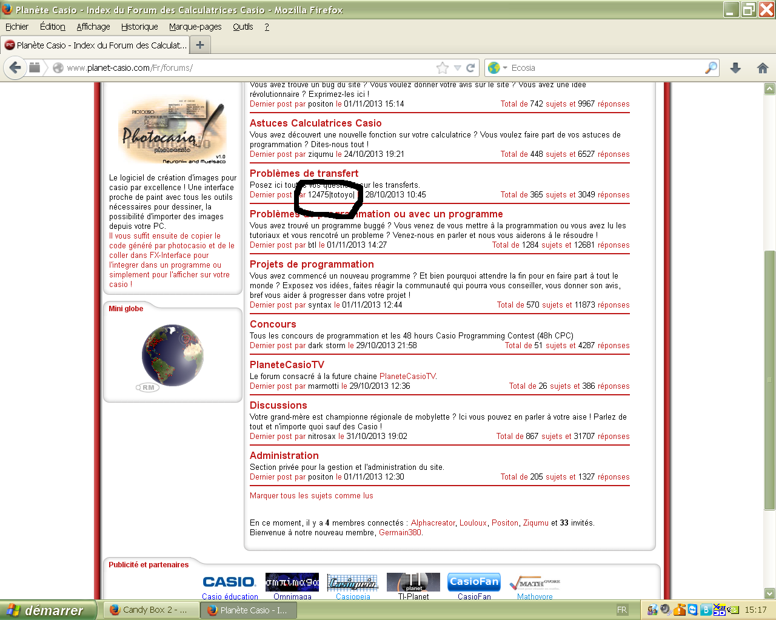
Task: Open the Mathovore partner logo
Action: point(535,584)
